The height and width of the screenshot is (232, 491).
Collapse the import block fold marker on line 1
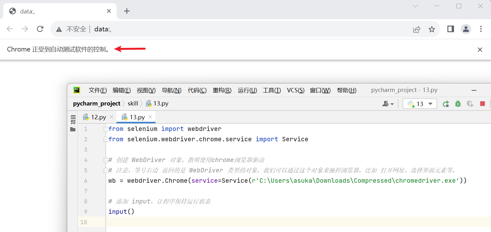[106, 129]
